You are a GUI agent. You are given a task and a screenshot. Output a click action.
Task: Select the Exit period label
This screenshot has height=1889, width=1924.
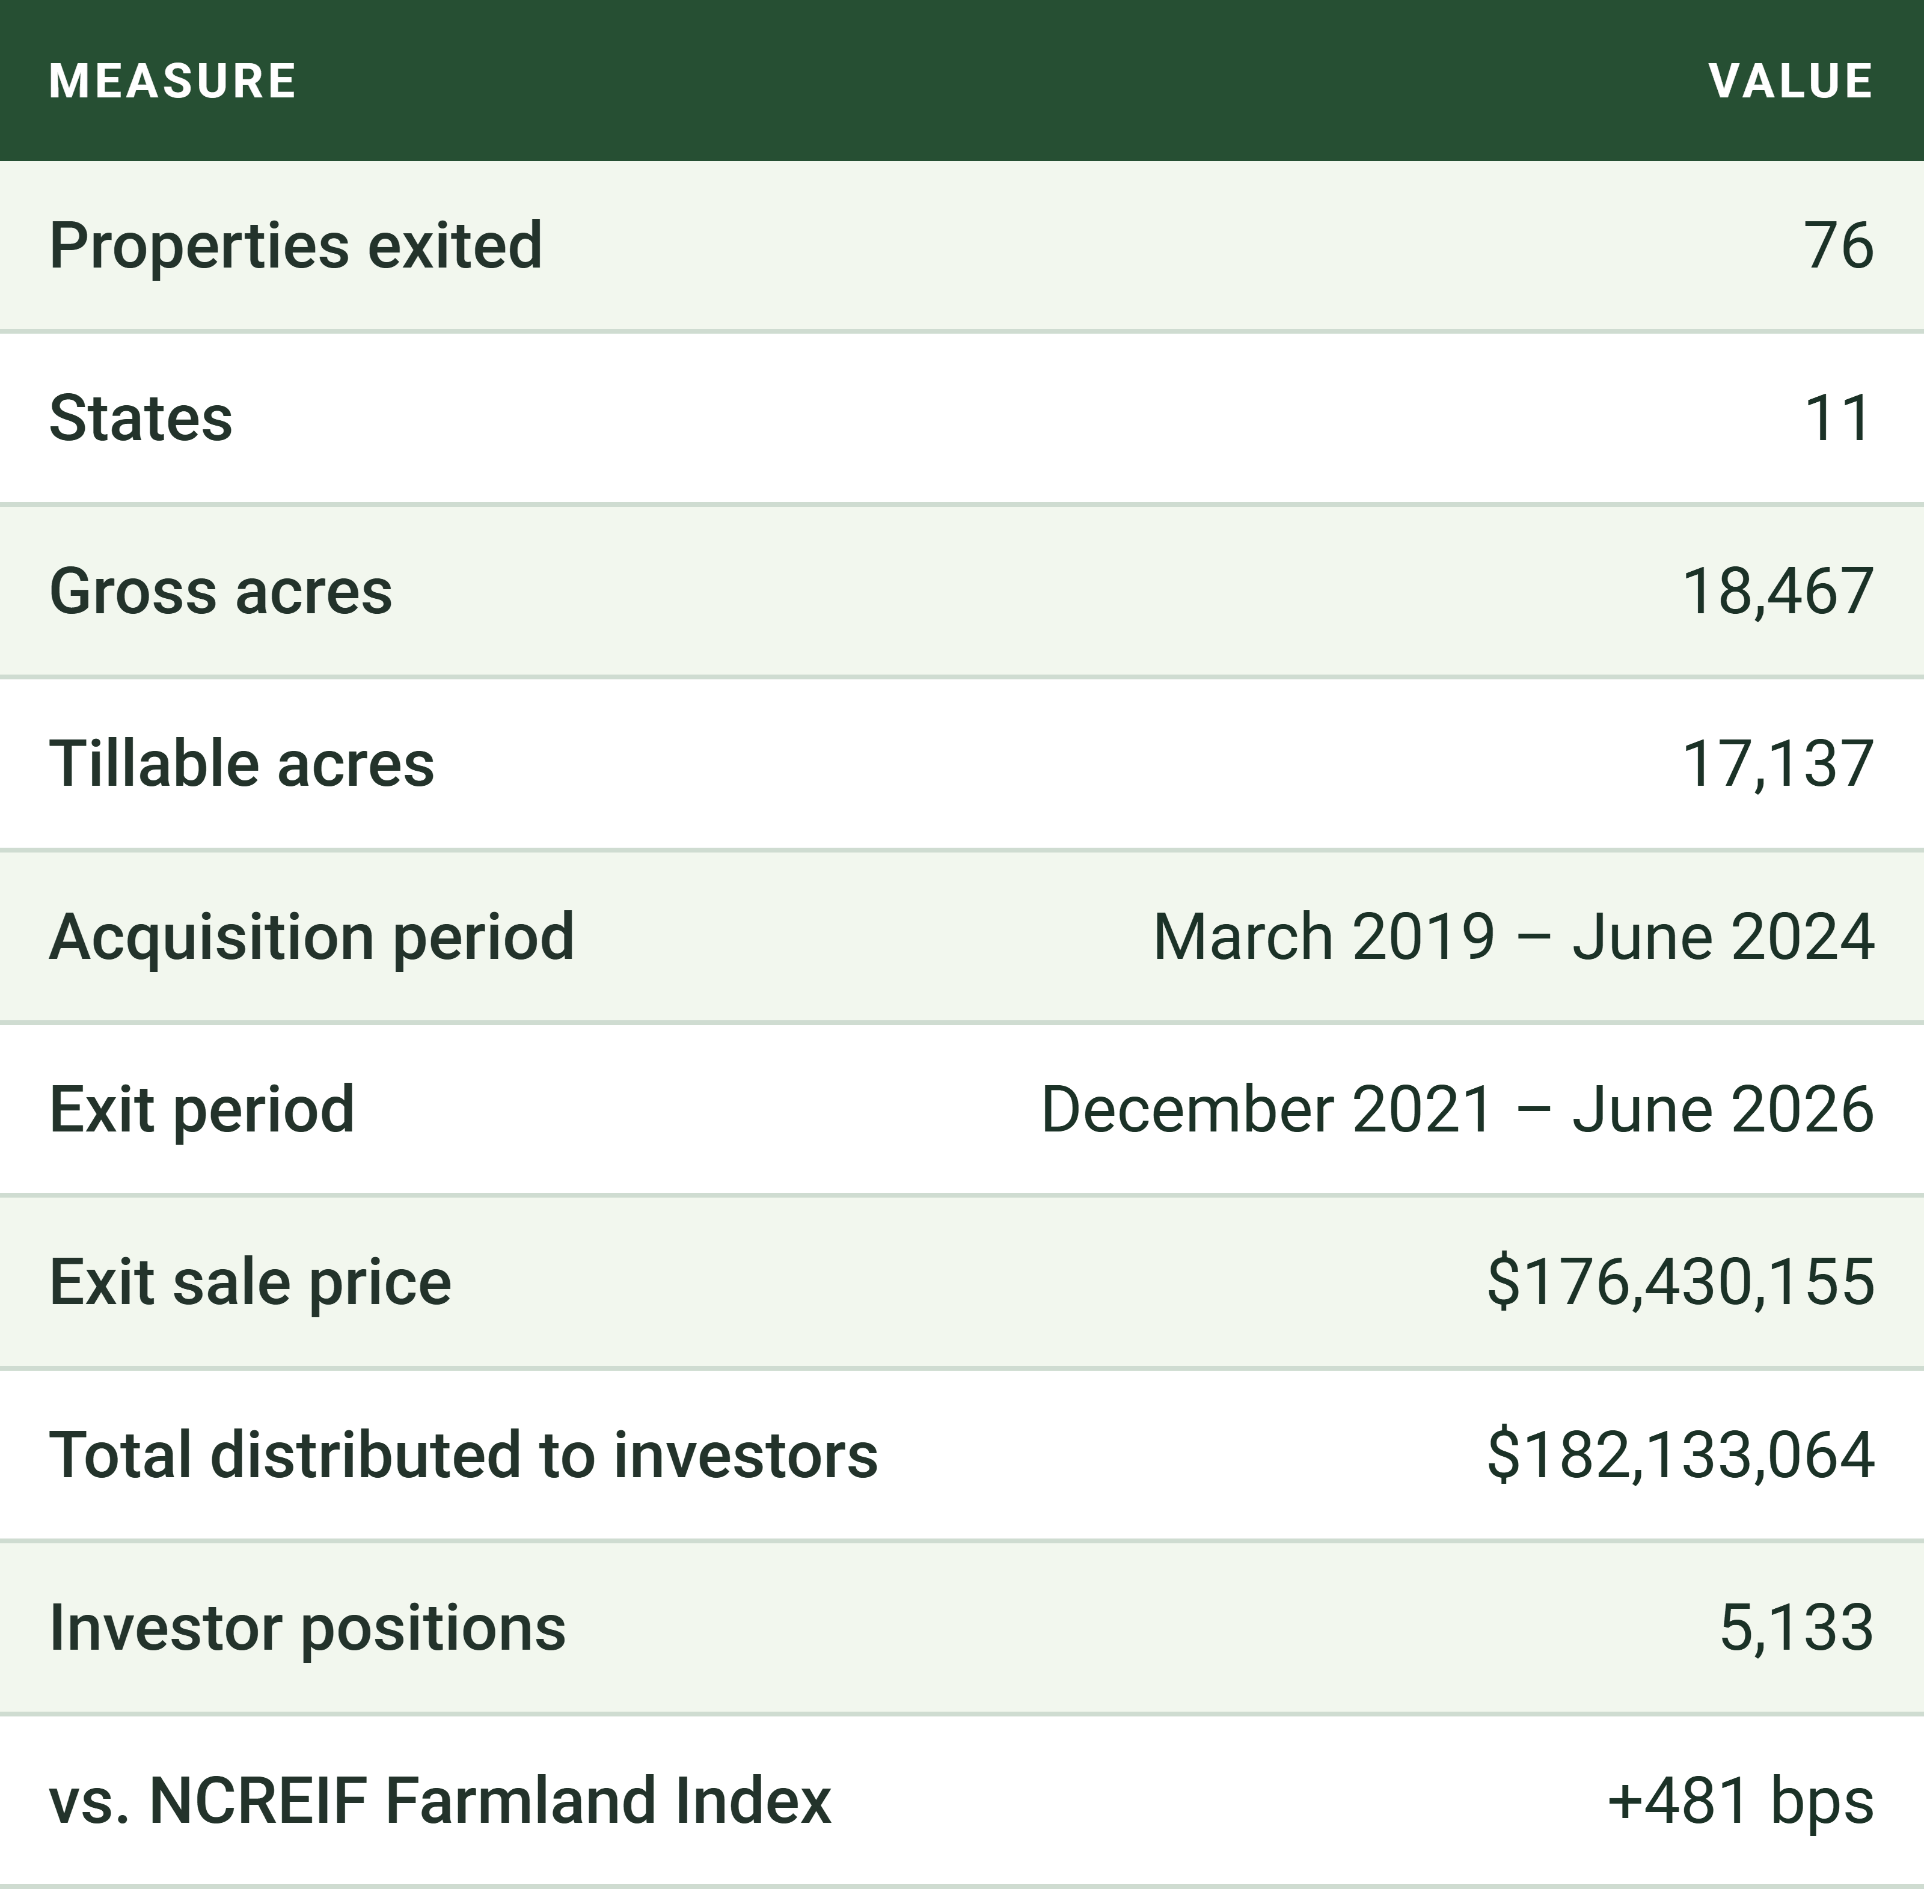pos(203,1110)
